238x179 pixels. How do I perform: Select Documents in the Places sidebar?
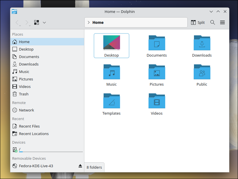(x=28, y=56)
